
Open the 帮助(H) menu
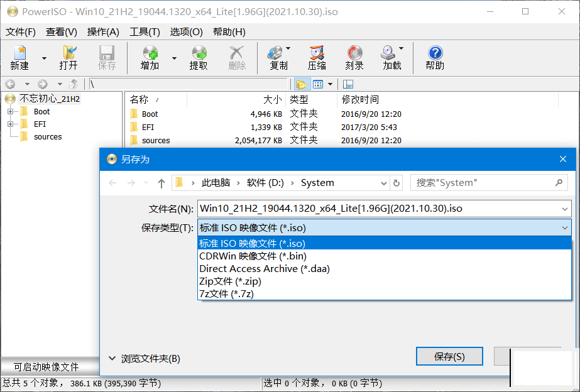tap(229, 32)
